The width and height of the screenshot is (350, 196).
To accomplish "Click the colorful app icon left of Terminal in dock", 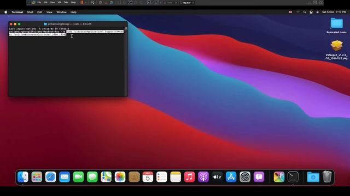I will click(x=279, y=177).
